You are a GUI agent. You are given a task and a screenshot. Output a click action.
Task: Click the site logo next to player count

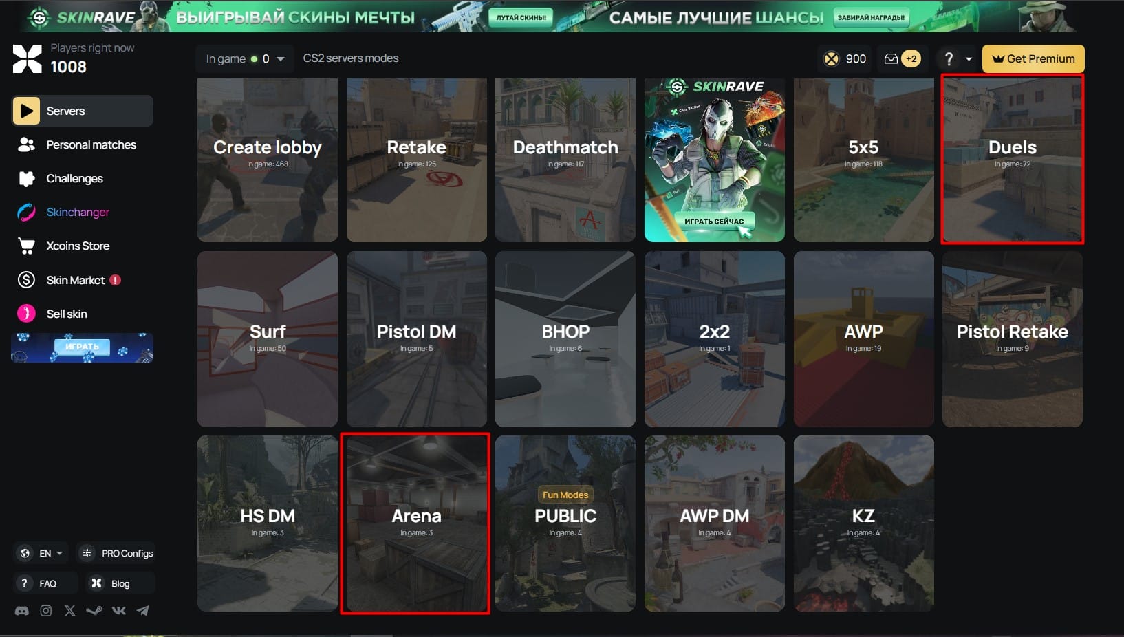pos(27,58)
